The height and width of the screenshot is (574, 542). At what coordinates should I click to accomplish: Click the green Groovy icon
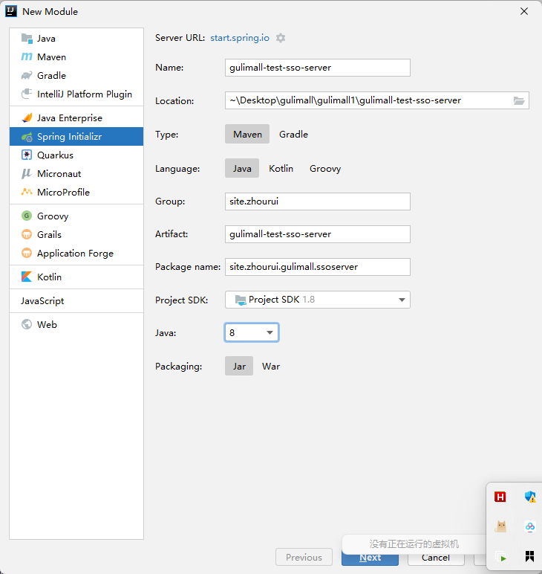[x=27, y=216]
